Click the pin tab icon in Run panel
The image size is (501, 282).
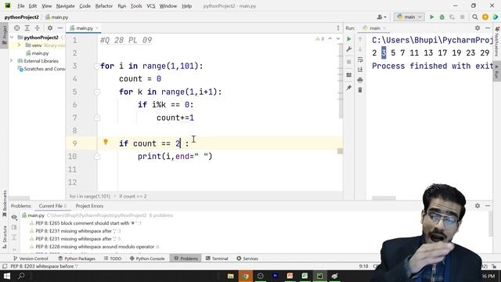(349, 88)
